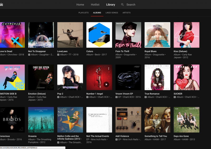
Task: Open the LoveLaws title link
Action: 62,51
